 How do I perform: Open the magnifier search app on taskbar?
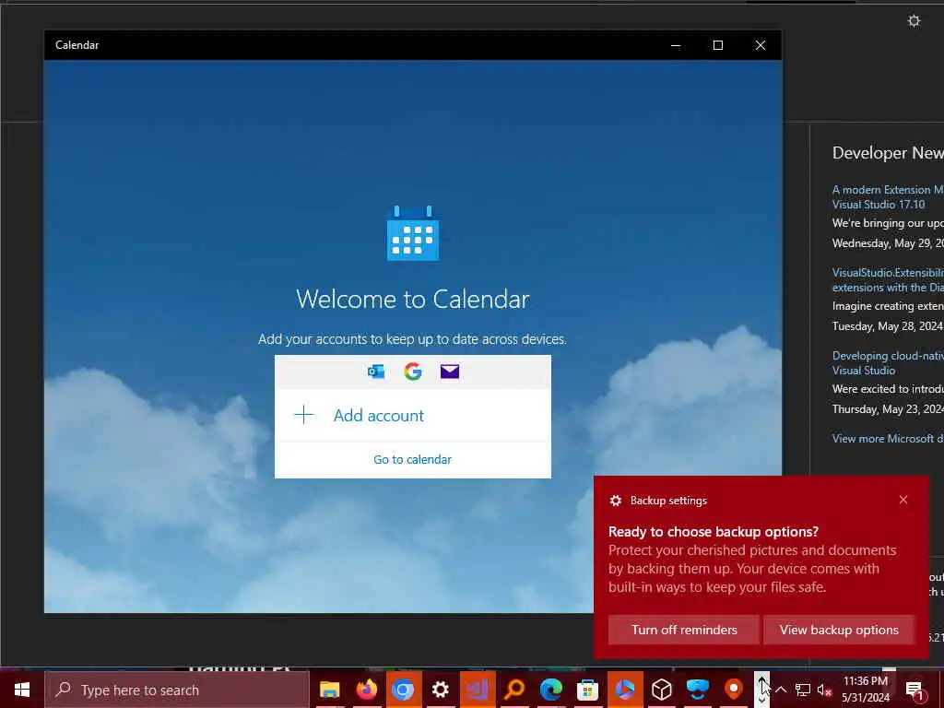point(514,690)
